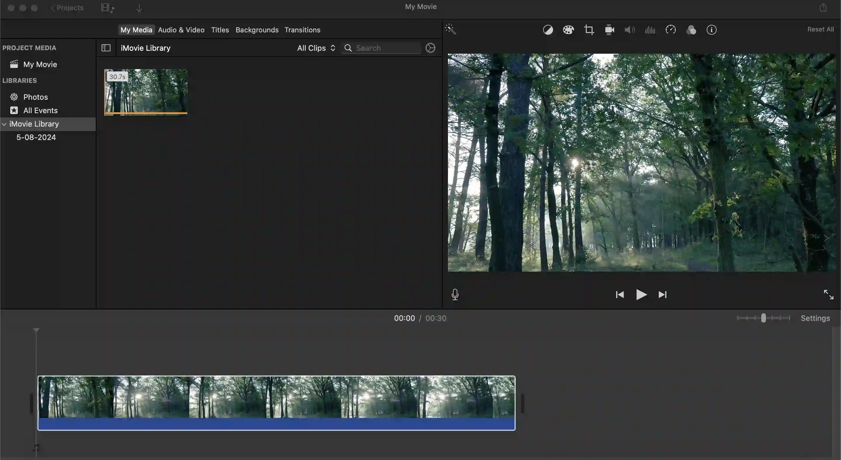This screenshot has width=841, height=460.
Task: Click the Reset All button
Action: 821,29
